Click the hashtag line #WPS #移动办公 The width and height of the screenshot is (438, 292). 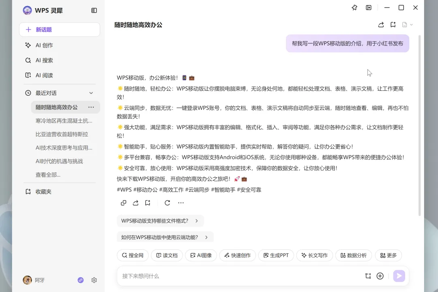[189, 190]
